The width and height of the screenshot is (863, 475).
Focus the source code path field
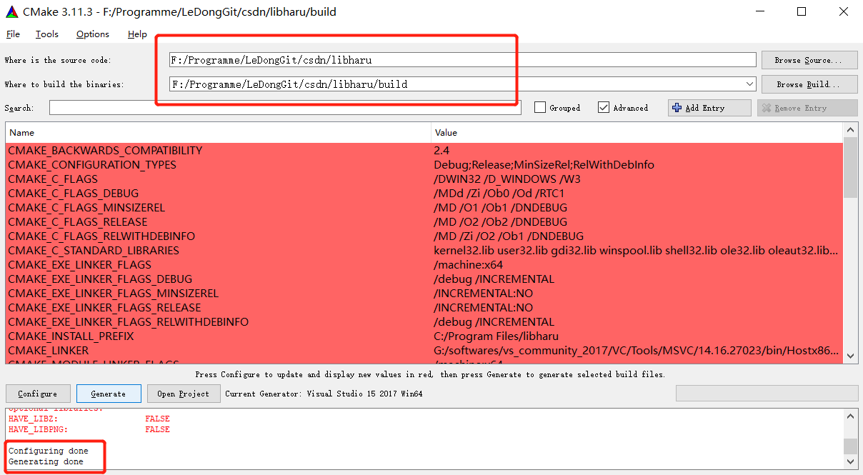point(462,60)
